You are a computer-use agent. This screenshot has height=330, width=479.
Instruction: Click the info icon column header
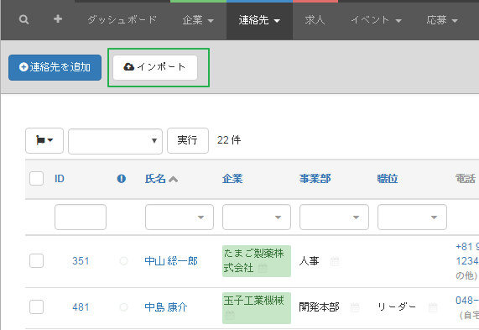122,179
